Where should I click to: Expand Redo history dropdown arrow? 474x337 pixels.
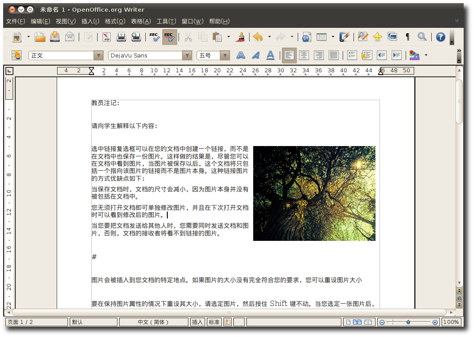[292, 37]
